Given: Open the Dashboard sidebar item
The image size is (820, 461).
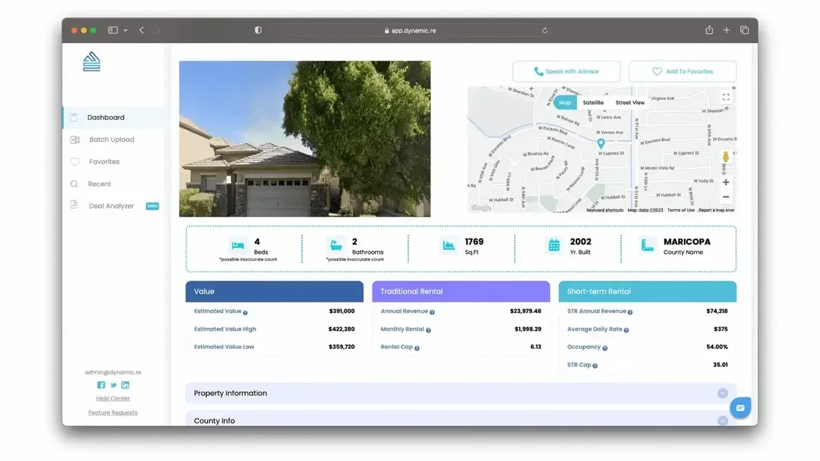Looking at the screenshot, I should pyautogui.click(x=113, y=118).
